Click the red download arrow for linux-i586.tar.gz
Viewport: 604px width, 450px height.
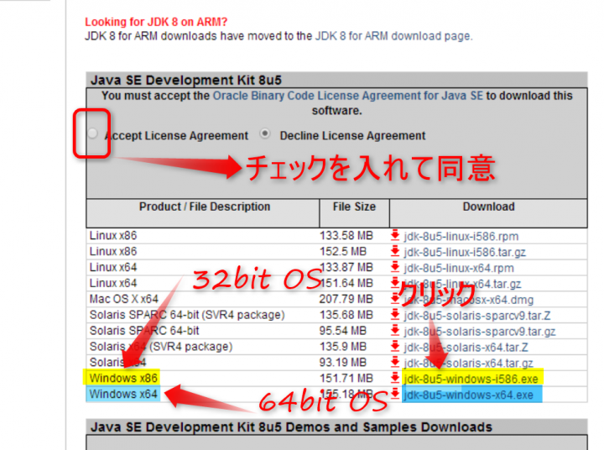[x=395, y=251]
